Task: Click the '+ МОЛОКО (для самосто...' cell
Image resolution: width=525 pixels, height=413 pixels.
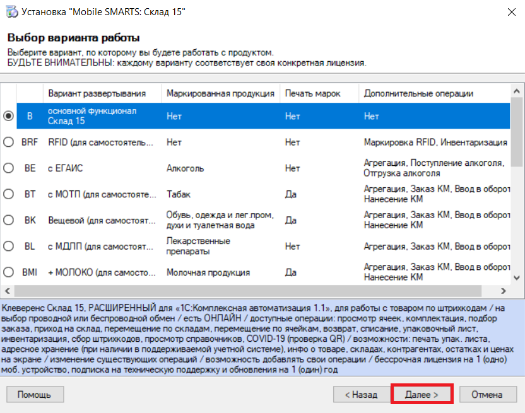Action: (x=102, y=272)
